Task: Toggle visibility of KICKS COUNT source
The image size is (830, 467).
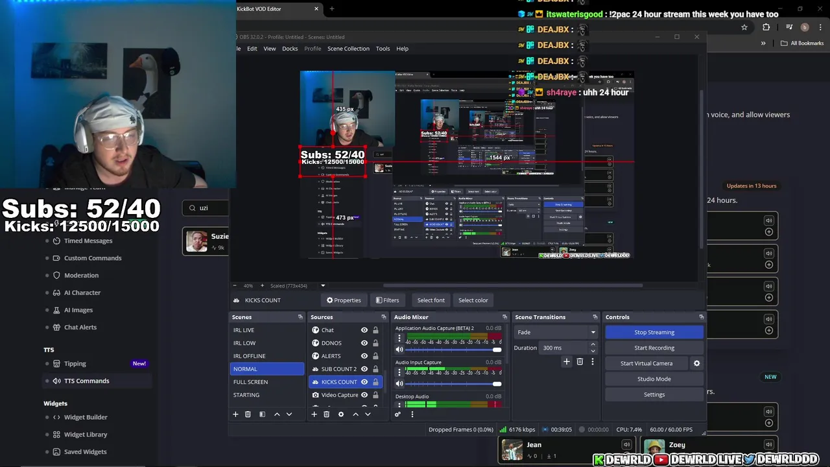Action: click(364, 382)
